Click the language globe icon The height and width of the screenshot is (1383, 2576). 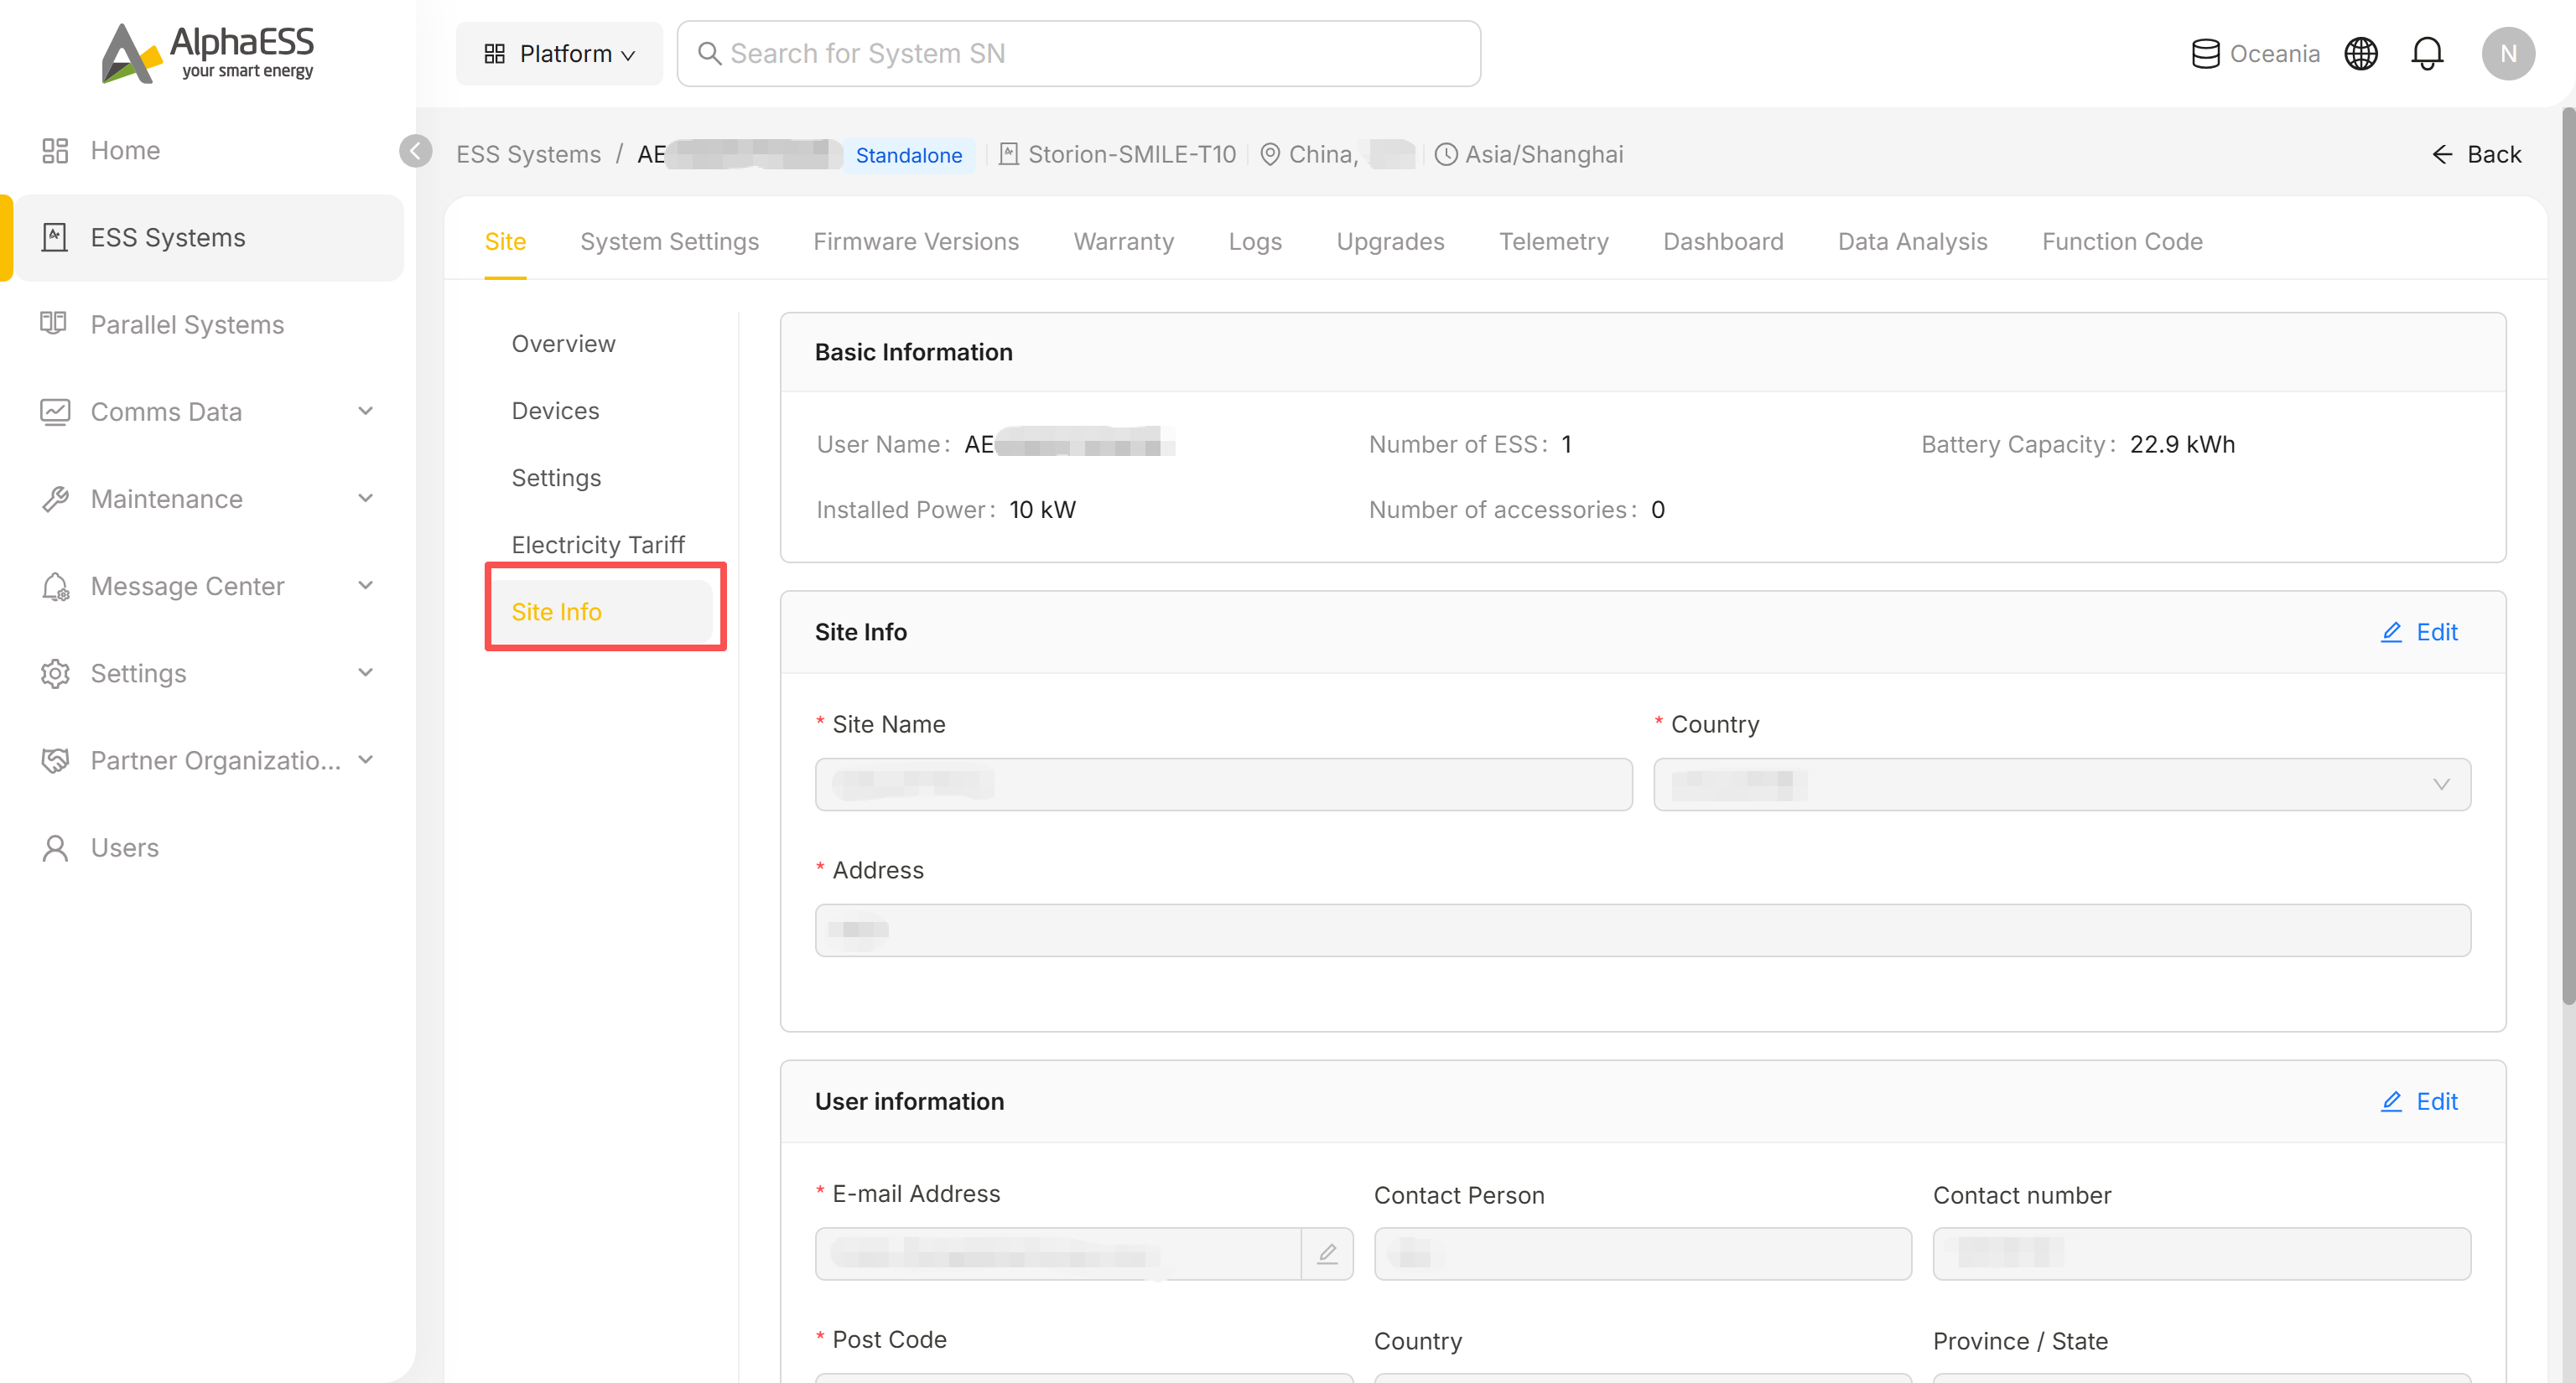[x=2361, y=54]
